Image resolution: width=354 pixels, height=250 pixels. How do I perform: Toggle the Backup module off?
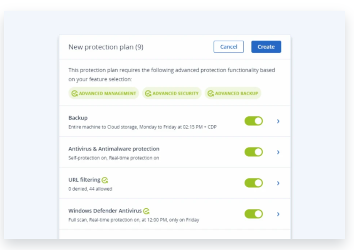pyautogui.click(x=253, y=121)
